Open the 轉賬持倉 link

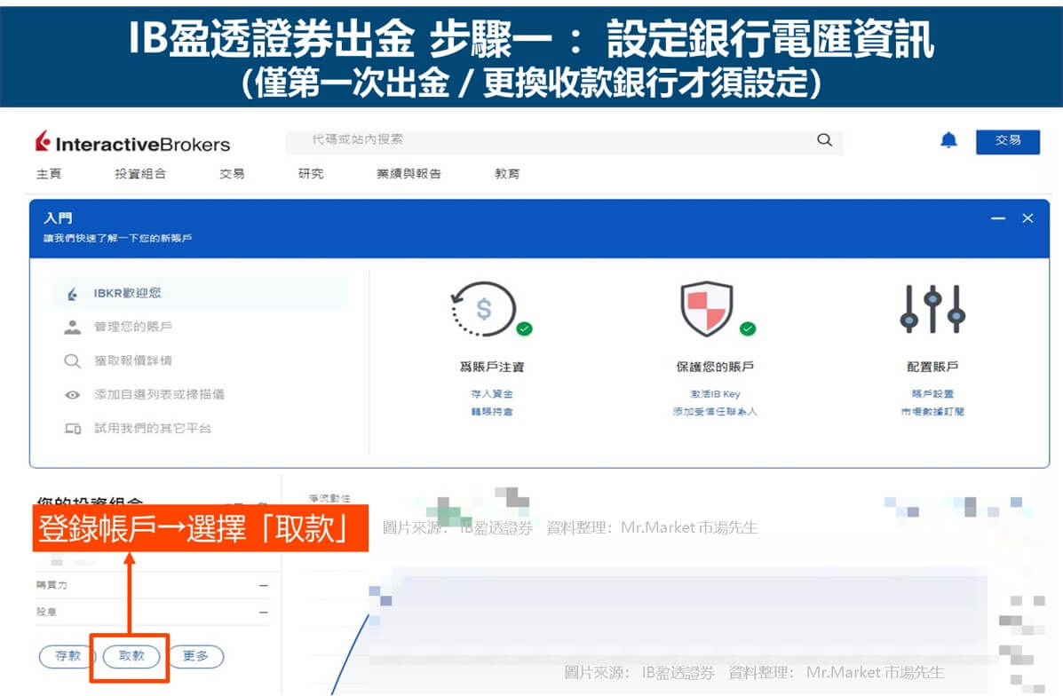492,411
